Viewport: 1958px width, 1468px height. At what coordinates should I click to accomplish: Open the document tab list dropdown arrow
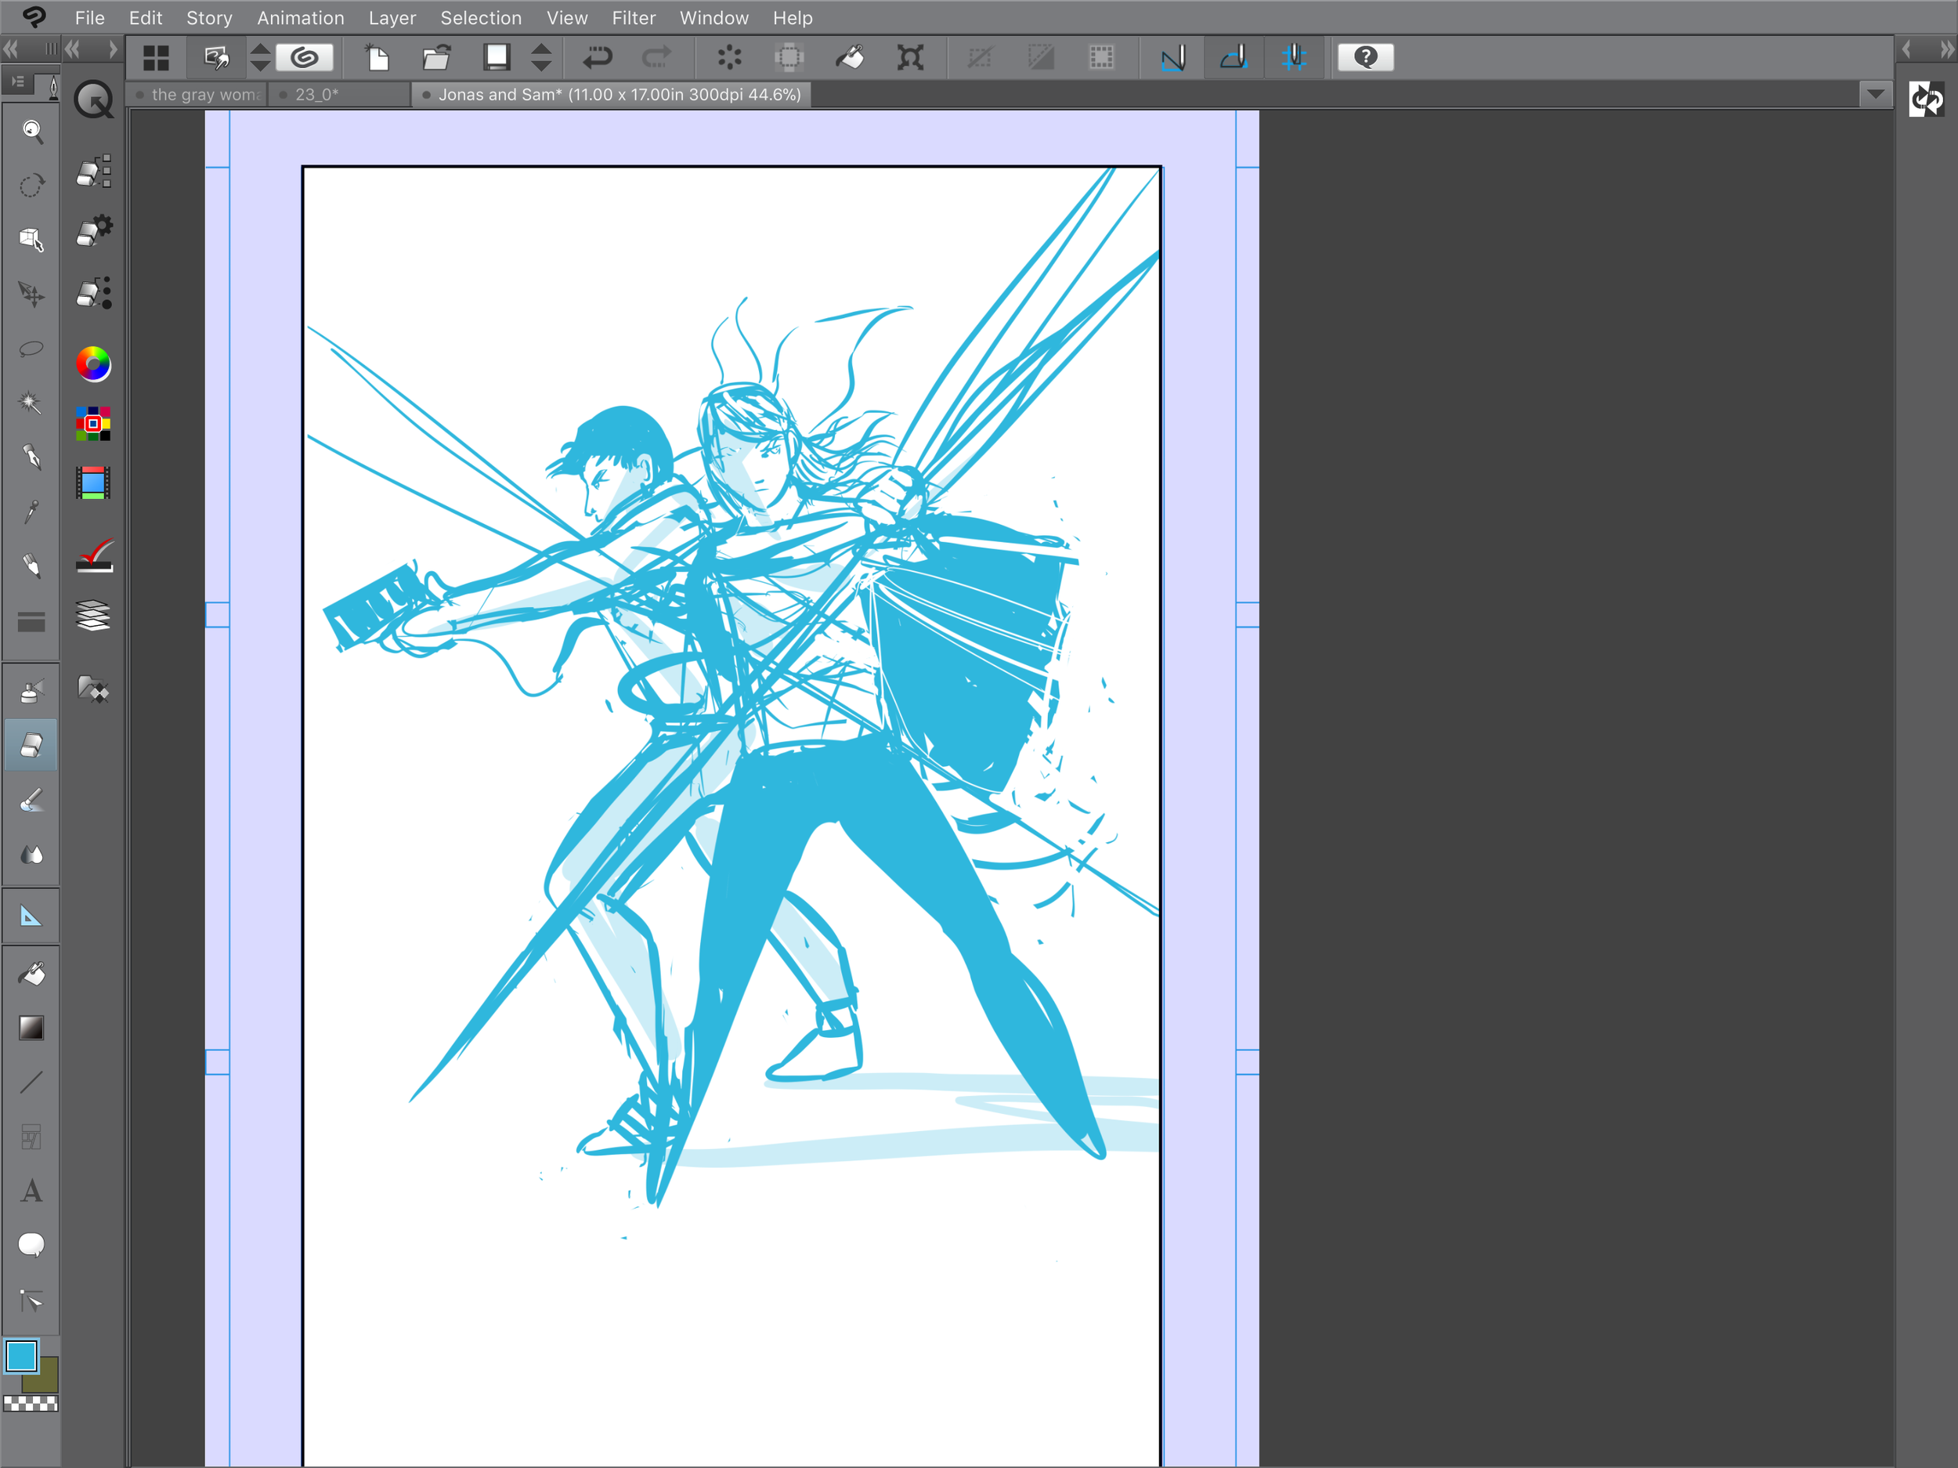pos(1875,94)
